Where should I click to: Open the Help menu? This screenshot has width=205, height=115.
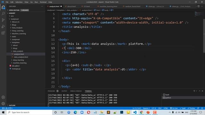(x=50, y=2)
